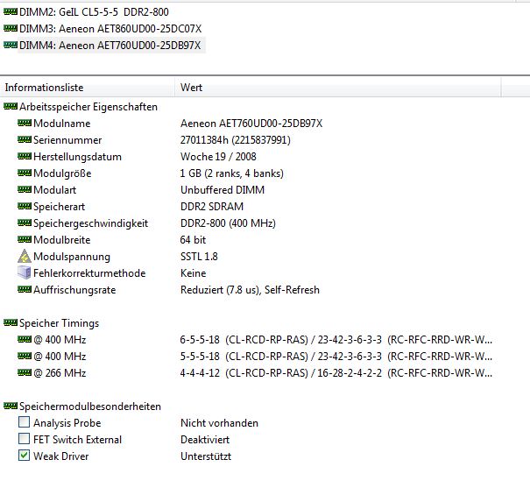Image resolution: width=530 pixels, height=502 pixels.
Task: Click the Arbeitsspeicher Eigenschaften group icon
Action: click(x=11, y=107)
